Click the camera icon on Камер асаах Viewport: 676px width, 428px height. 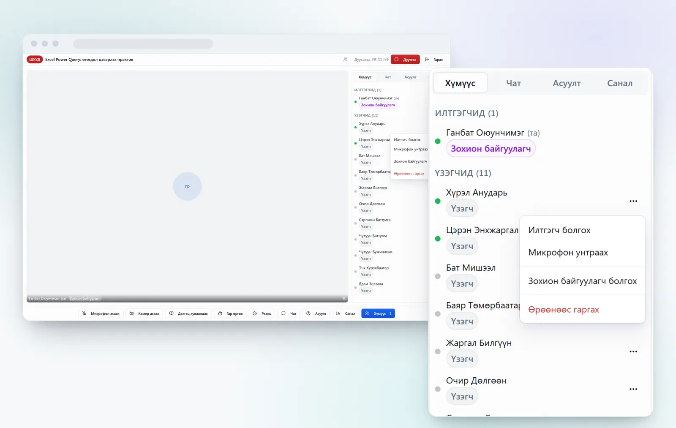[x=131, y=314]
